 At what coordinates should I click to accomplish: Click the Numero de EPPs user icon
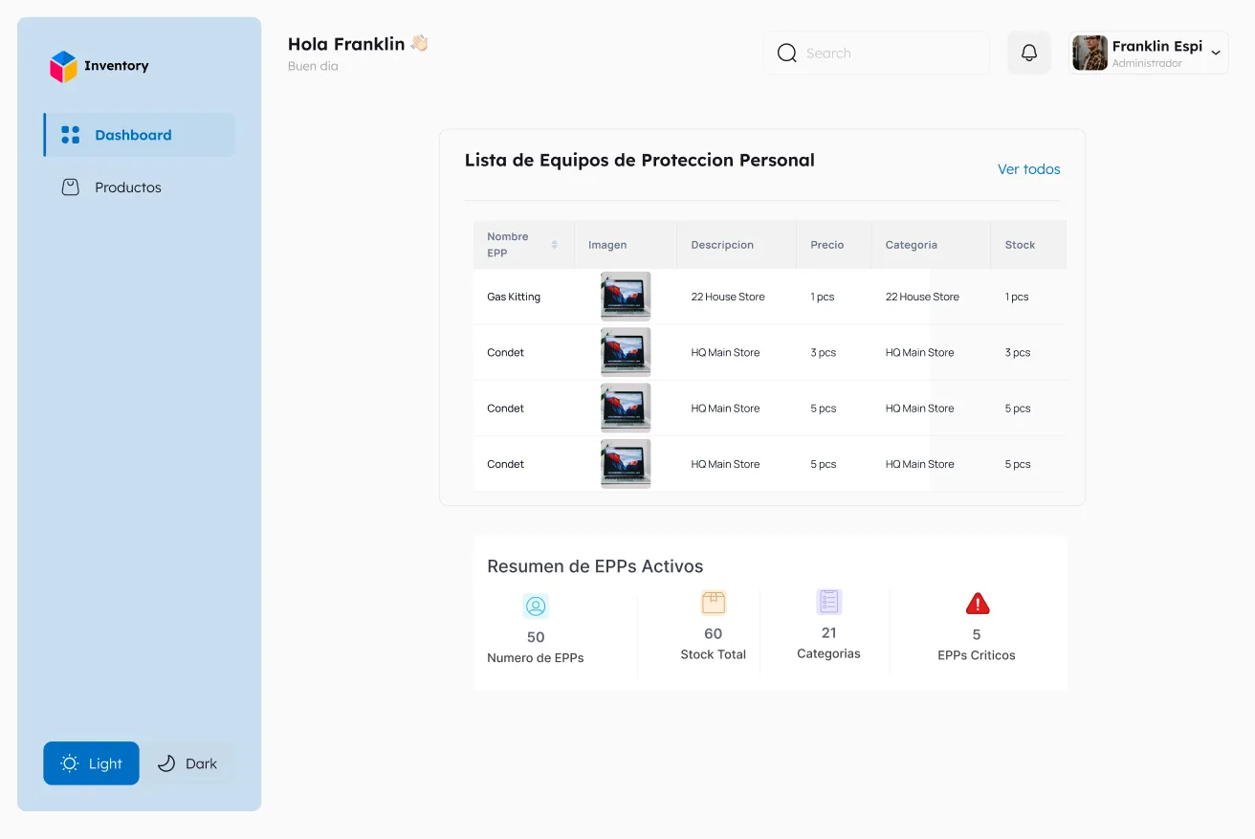point(536,606)
